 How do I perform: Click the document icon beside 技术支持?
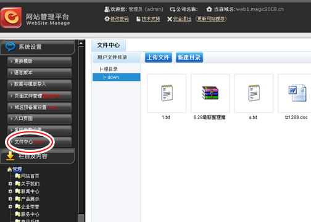(x=139, y=19)
